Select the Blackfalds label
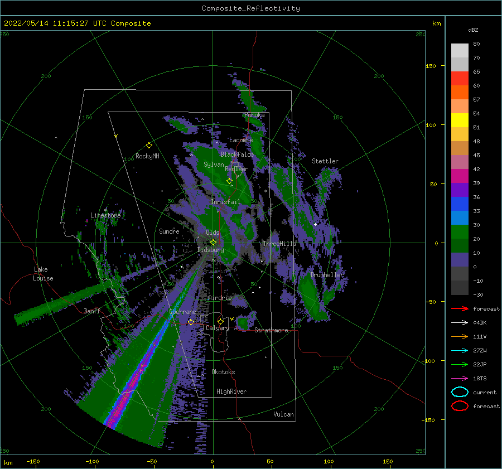Viewport: 502px width, 469px height. pyautogui.click(x=237, y=154)
